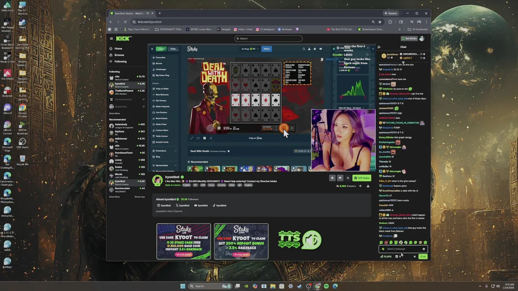Viewport: 518px width, 291px height.
Task: Toggle stream notifications with the bell button
Action: (332, 178)
